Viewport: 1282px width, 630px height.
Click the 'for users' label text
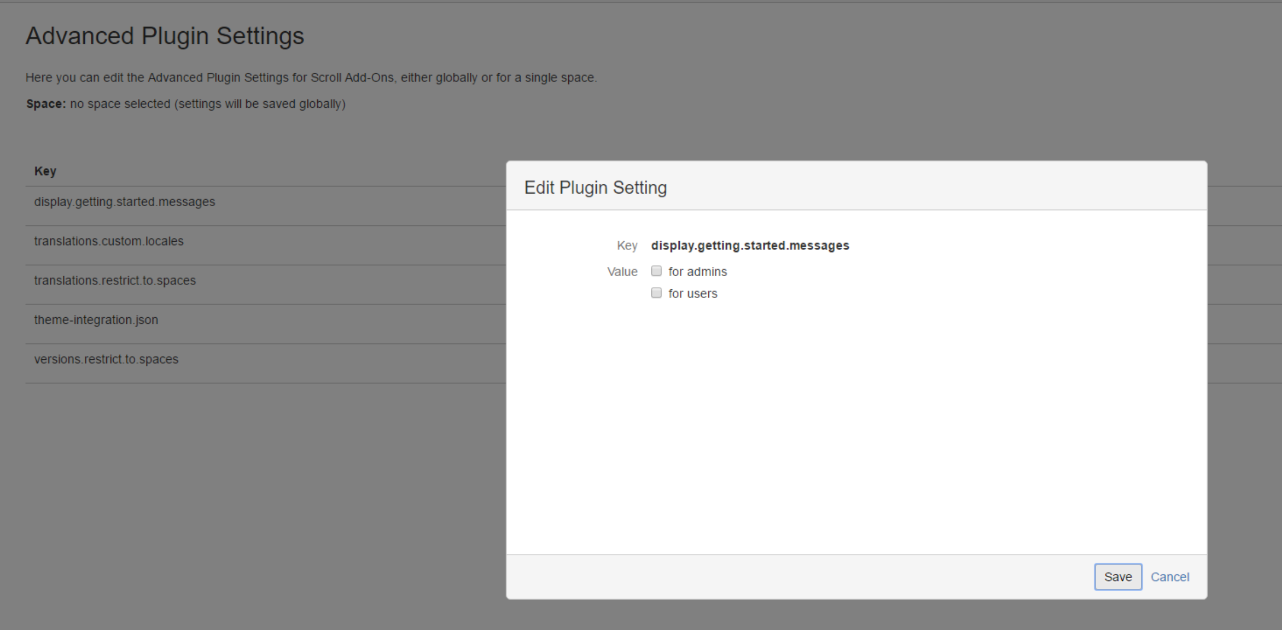tap(692, 294)
